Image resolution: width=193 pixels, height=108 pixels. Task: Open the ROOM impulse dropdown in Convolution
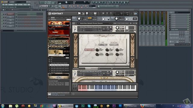114,45
